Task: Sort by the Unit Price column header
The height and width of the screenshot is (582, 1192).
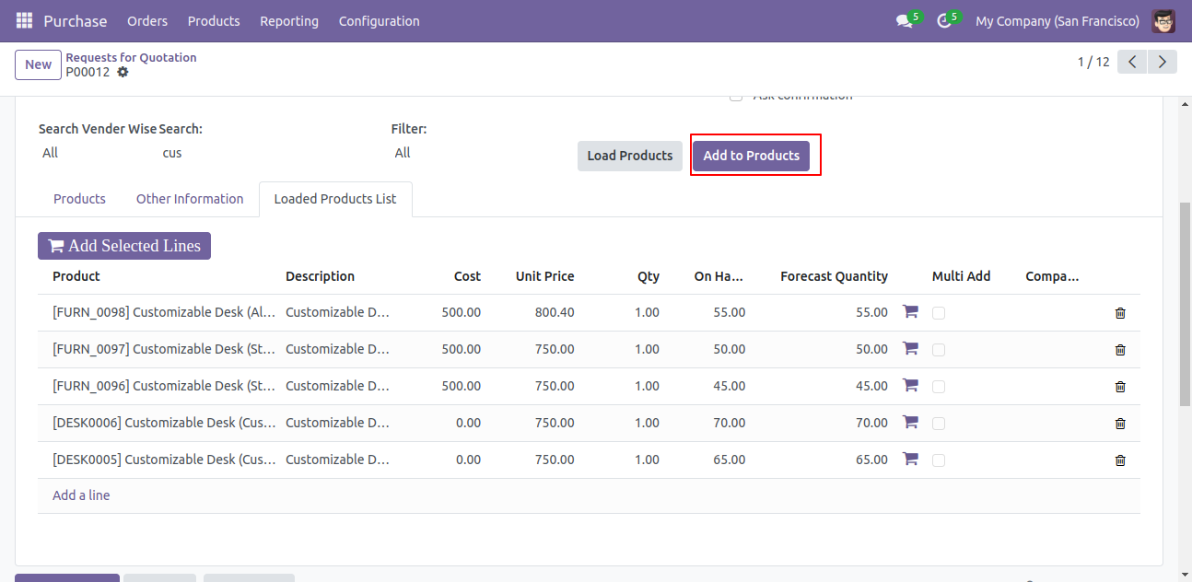Action: (544, 276)
